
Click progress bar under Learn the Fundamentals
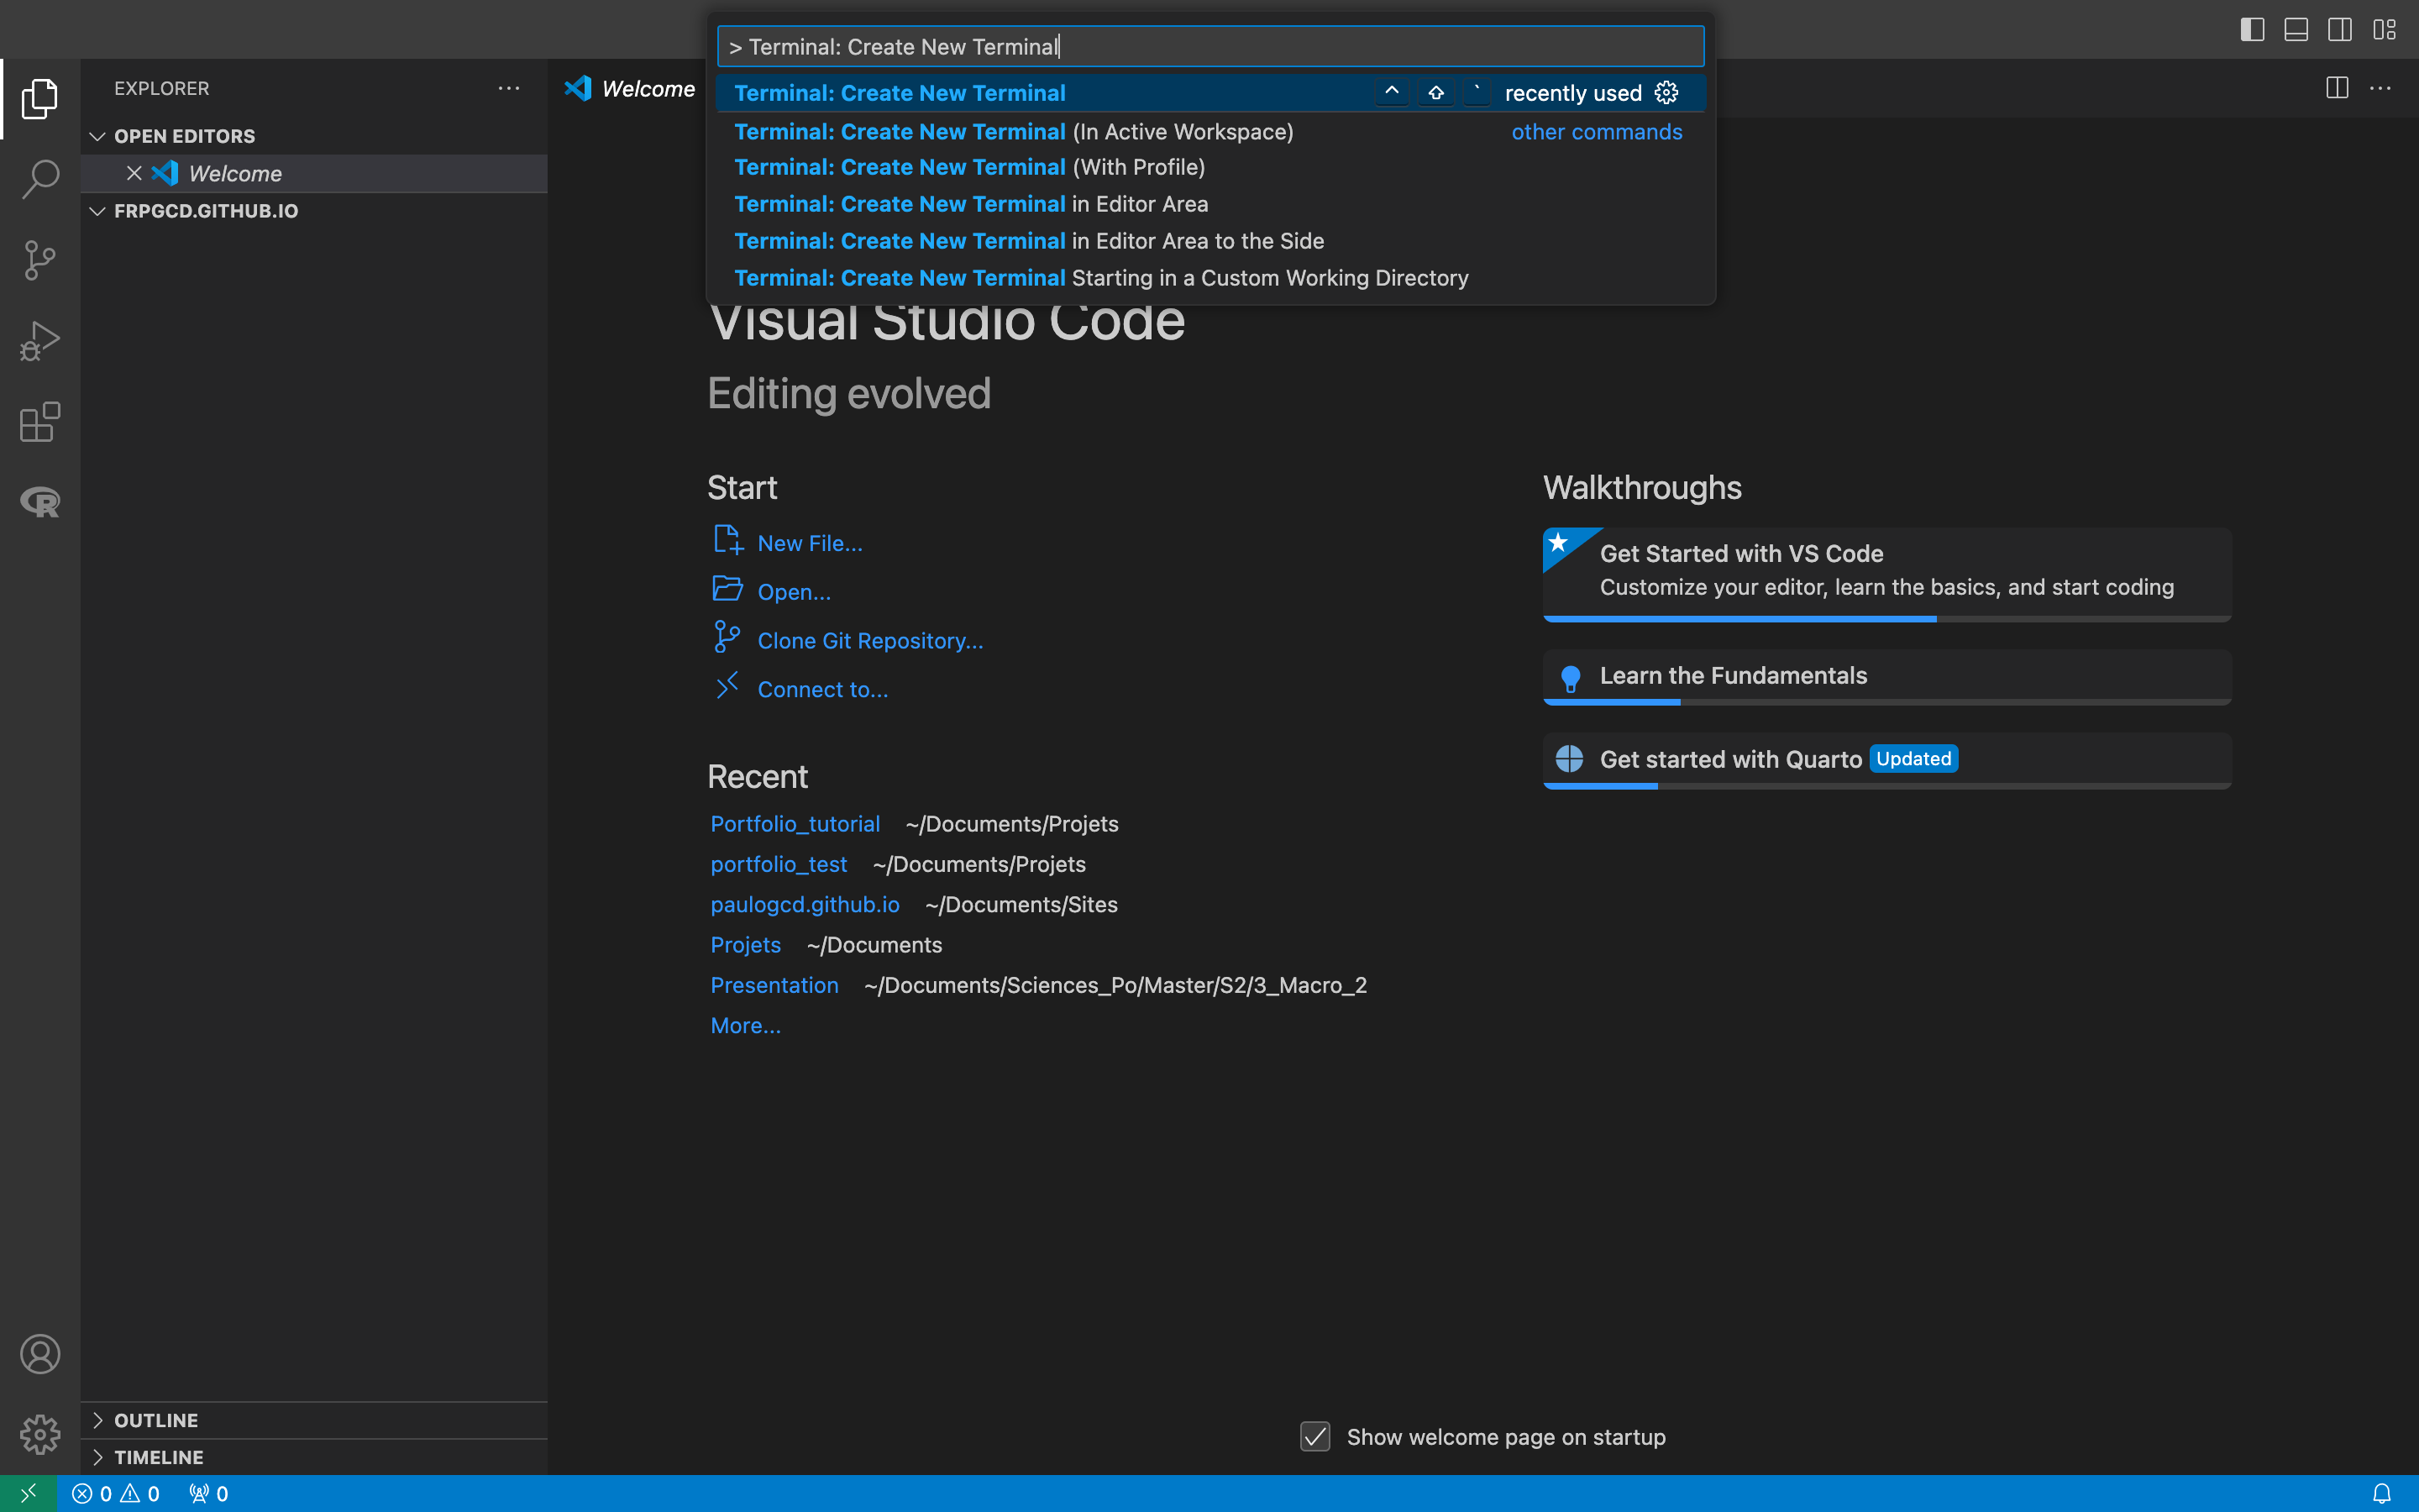click(x=1887, y=702)
